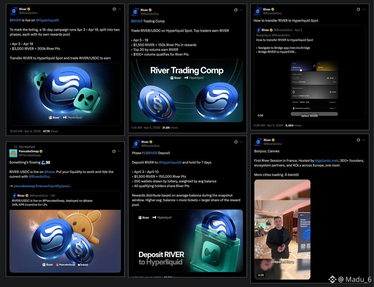The width and height of the screenshot is (374, 287).
Task: Play the Cannes event video
Action: pos(282,229)
